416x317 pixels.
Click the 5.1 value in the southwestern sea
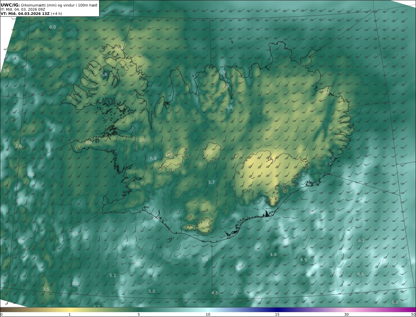[113, 275]
